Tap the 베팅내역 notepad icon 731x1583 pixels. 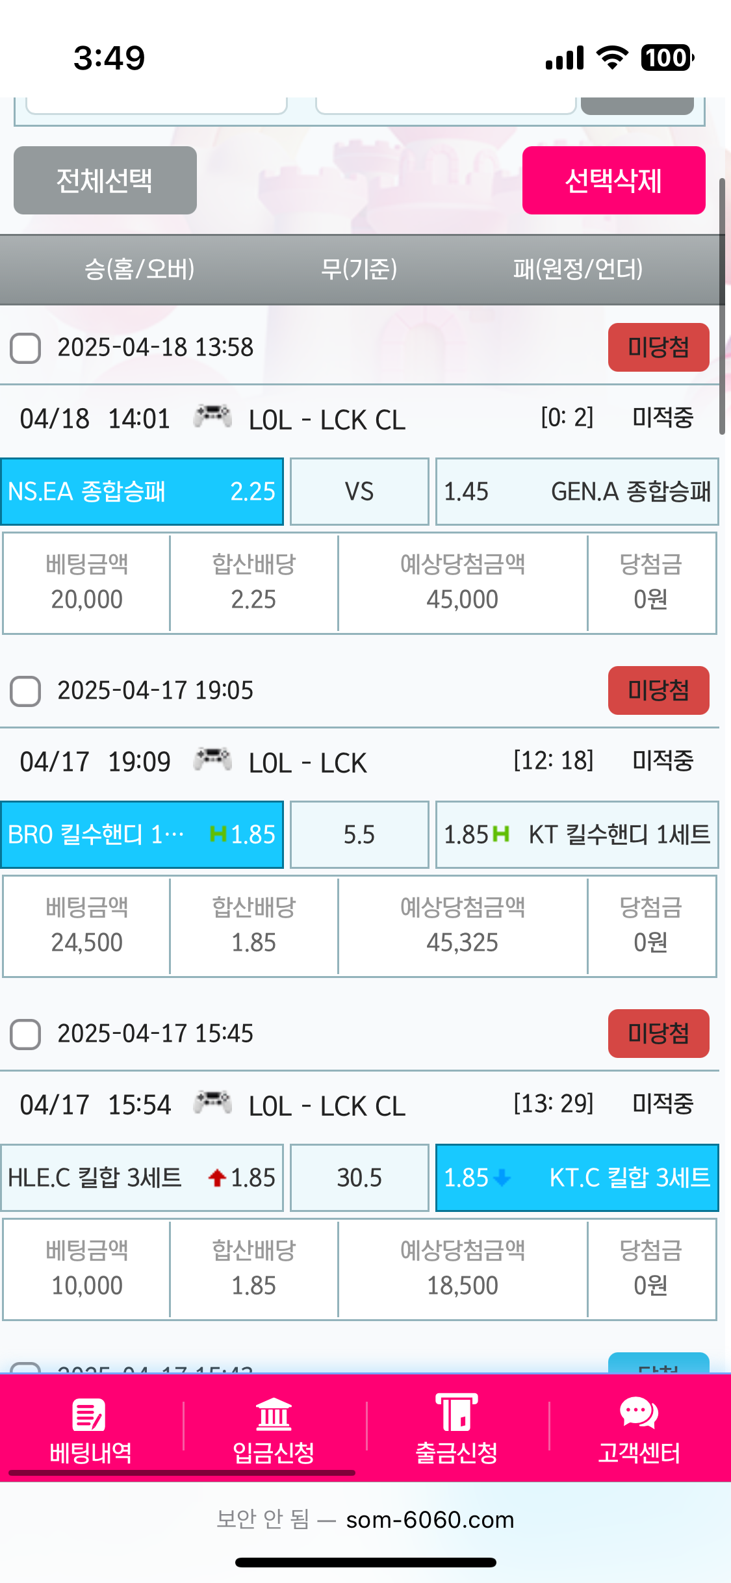coord(90,1414)
